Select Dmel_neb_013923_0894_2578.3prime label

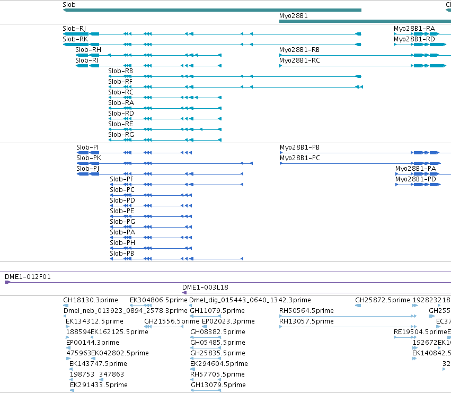(126, 311)
